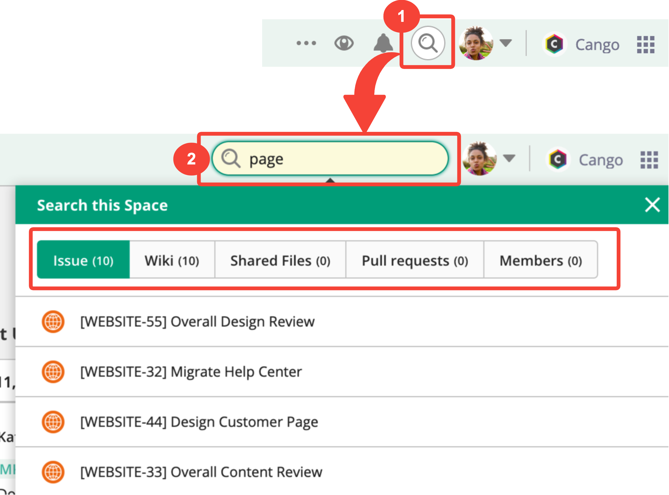Expand profile dropdown arrow beside search field

click(510, 158)
